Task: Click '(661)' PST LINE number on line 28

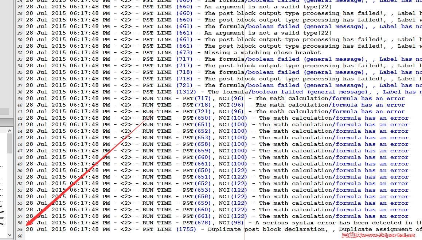Action: pos(184,26)
